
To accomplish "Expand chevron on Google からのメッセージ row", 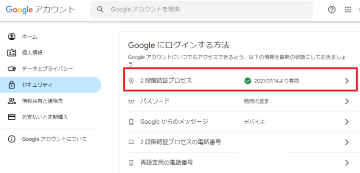I will click(x=347, y=122).
